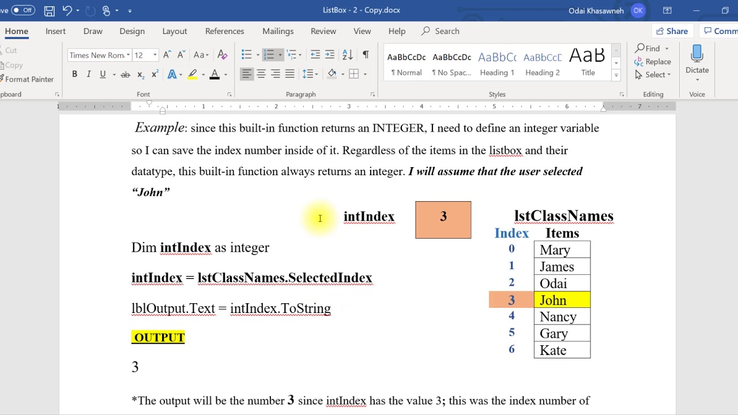Open the Ribbon Display Options icon
The height and width of the screenshot is (415, 738).
pos(667,10)
